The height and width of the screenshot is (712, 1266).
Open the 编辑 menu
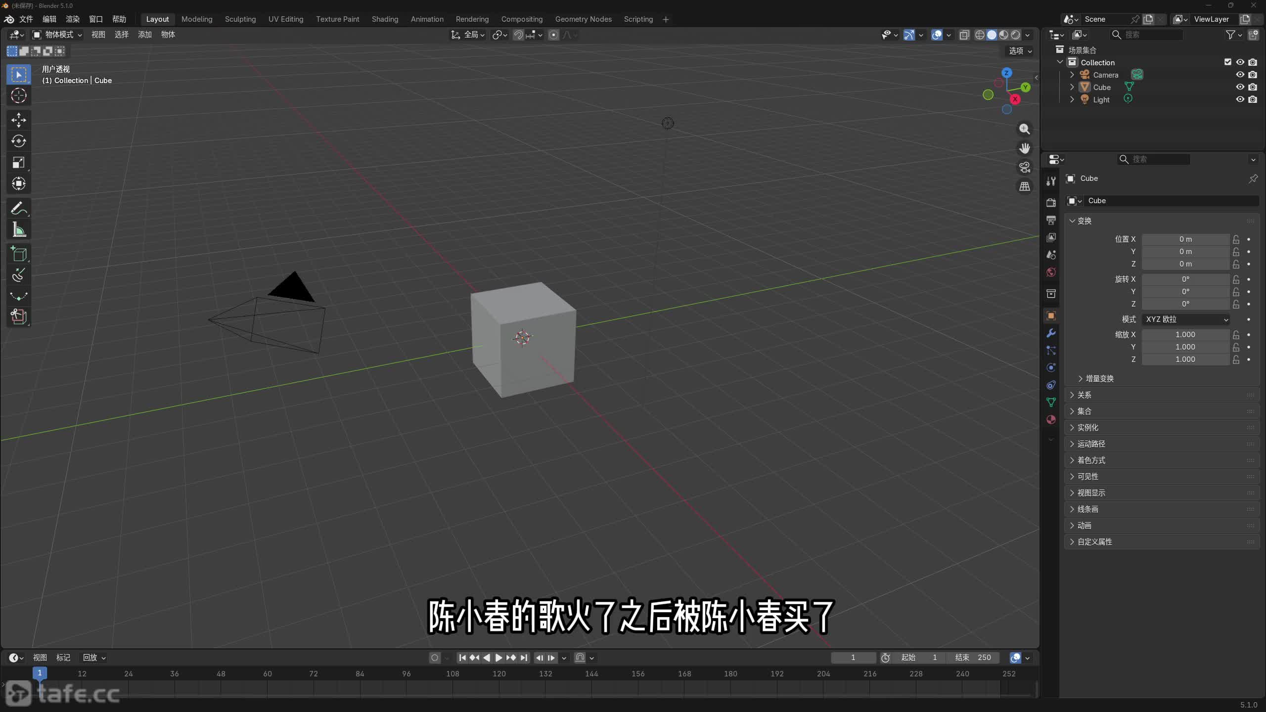(x=49, y=19)
